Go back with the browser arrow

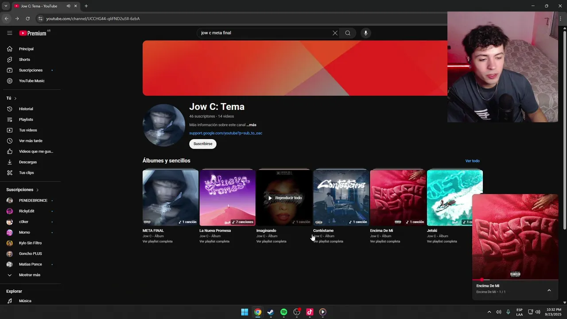[x=6, y=19]
